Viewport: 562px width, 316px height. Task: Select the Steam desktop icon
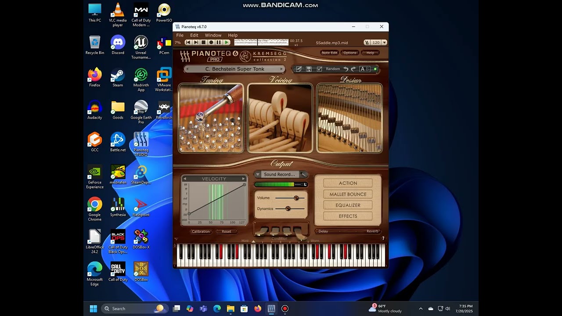pyautogui.click(x=118, y=77)
